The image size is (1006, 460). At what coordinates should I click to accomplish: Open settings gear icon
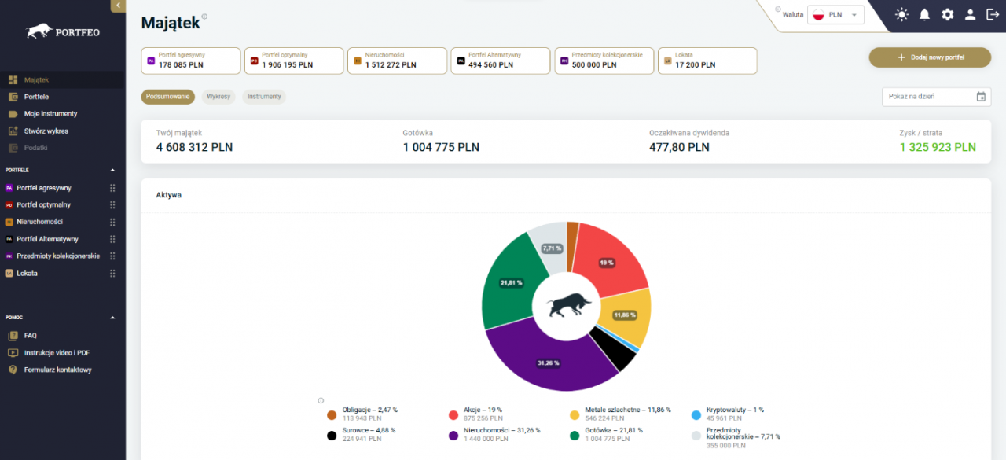[x=947, y=14]
